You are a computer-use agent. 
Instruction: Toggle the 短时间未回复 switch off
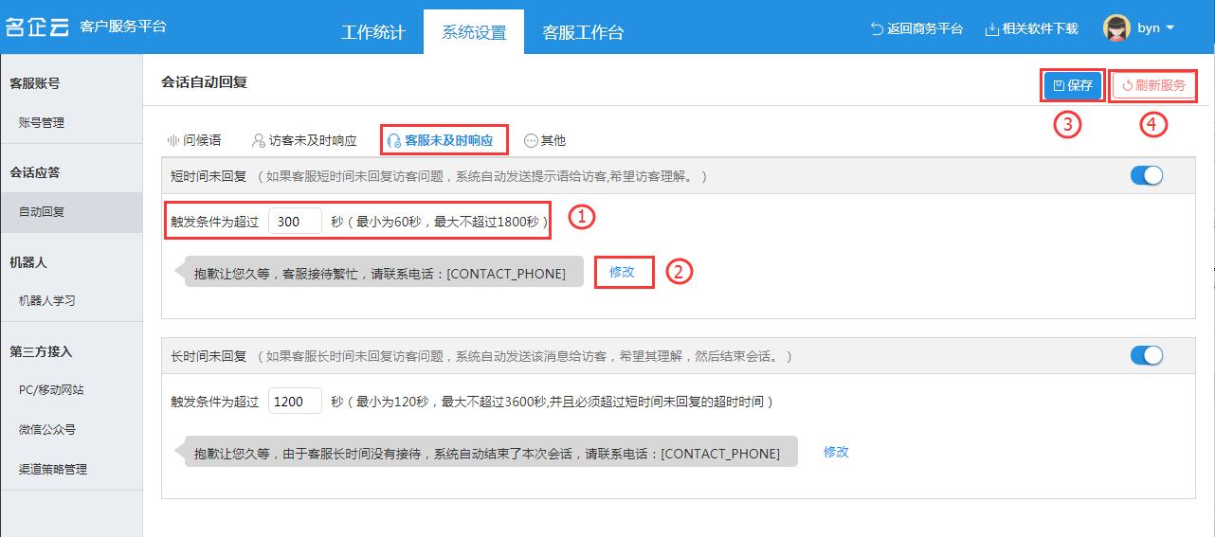click(x=1147, y=175)
